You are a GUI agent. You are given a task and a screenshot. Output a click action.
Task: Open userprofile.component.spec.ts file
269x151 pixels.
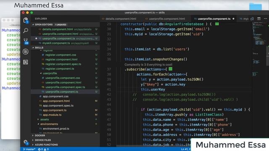click(x=65, y=87)
